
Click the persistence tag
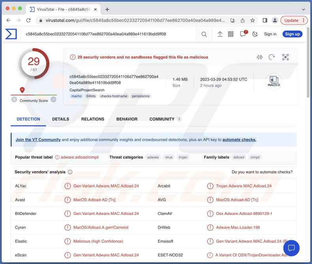pos(141,96)
